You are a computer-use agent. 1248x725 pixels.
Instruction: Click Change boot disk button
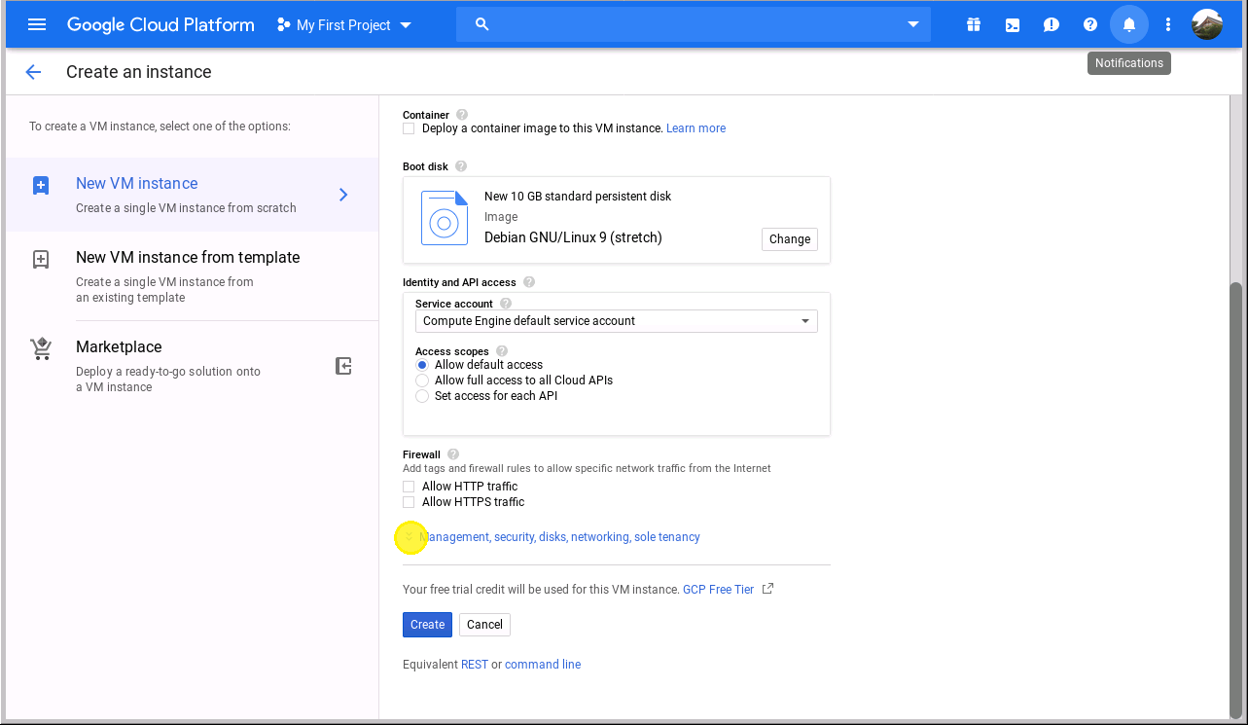[x=790, y=239]
